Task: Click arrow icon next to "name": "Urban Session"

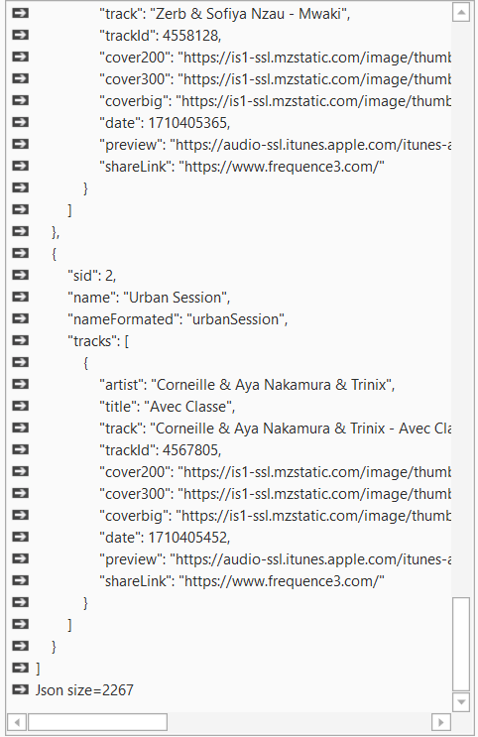Action: coord(20,297)
